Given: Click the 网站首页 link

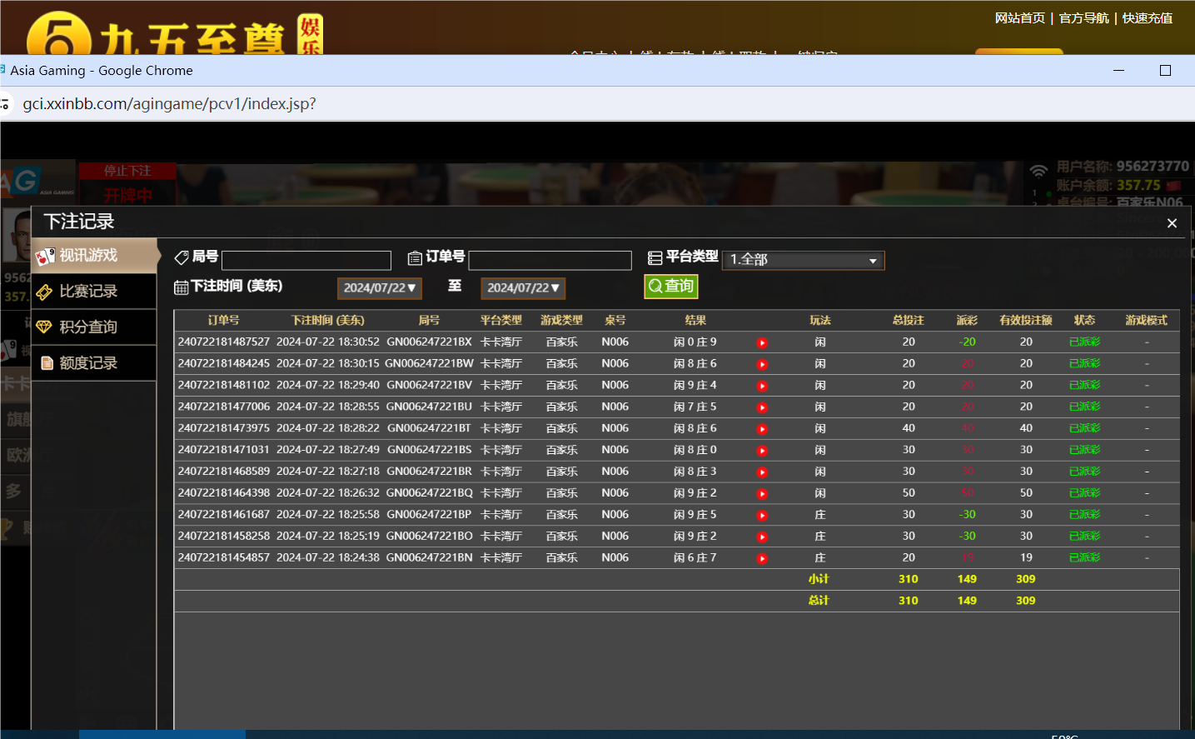Looking at the screenshot, I should pos(1018,17).
